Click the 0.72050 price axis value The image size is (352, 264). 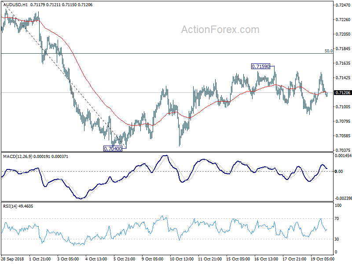[x=343, y=34]
